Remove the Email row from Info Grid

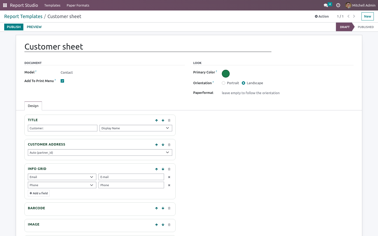point(169,177)
